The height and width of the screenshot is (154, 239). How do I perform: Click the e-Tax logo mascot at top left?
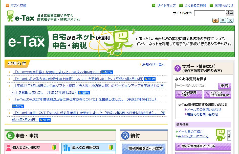coord(10,16)
